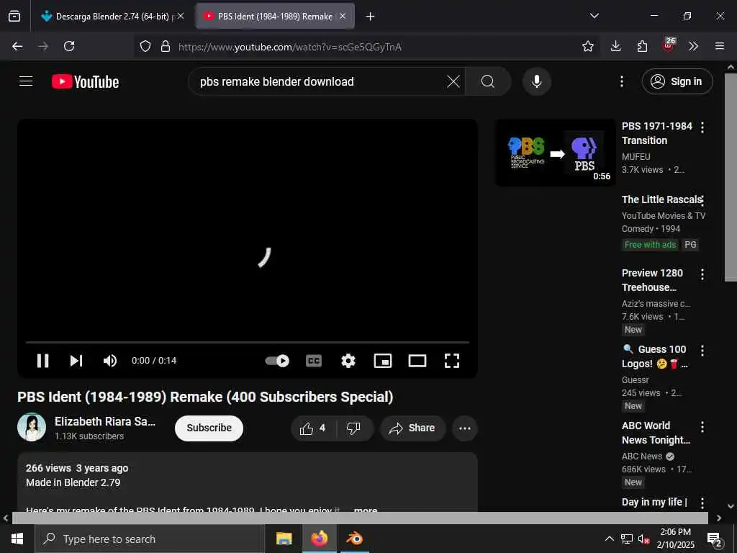
Task: Open options menu for Guess 100 Logos
Action: (x=702, y=351)
